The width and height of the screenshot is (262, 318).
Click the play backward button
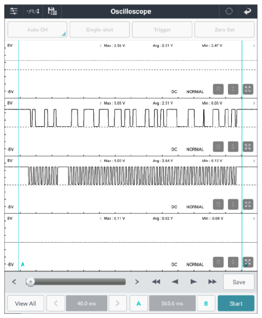[175, 282]
